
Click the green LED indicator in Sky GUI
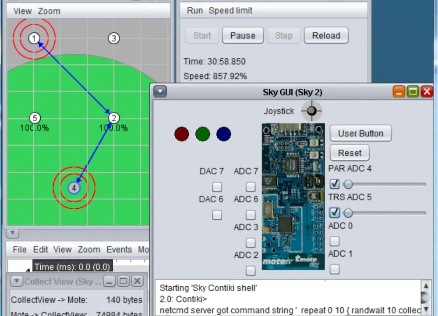(x=202, y=134)
